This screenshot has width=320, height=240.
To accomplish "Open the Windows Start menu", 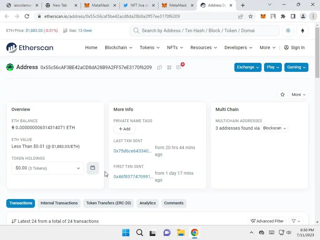I will (x=126, y=232).
